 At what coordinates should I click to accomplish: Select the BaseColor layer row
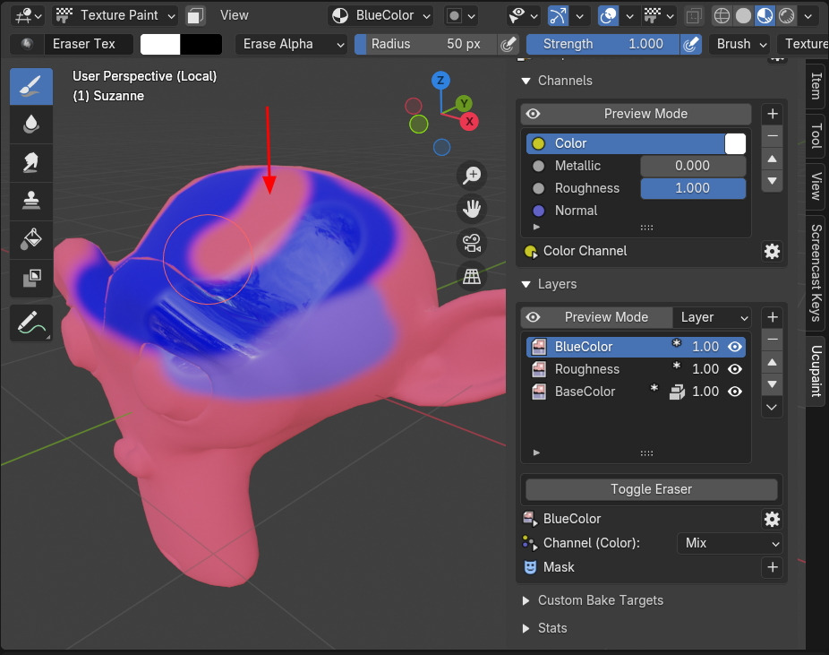(x=636, y=392)
